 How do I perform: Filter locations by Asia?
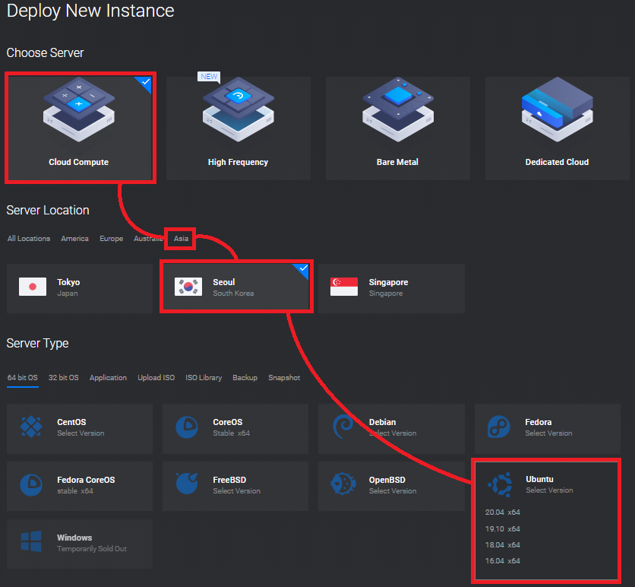pyautogui.click(x=181, y=238)
